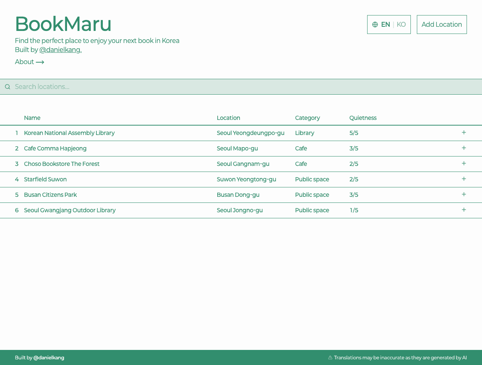Click the Category column header
Viewport: 482px width, 365px height.
307,118
